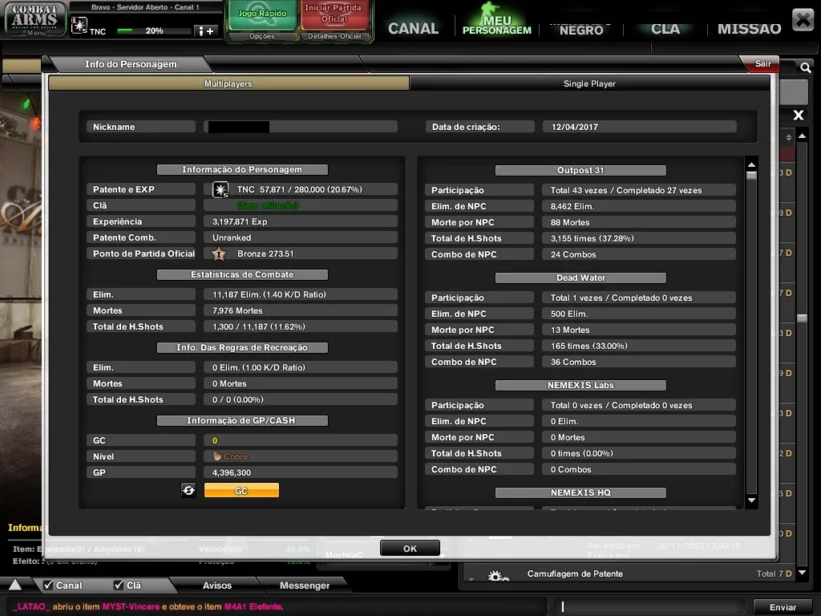Click the 20% EXP progress bar
Image resolution: width=821 pixels, height=616 pixels.
tap(153, 31)
